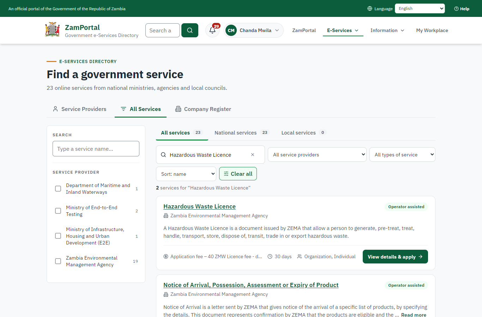Open Notice of Arrival, Possession service link
The height and width of the screenshot is (317, 482).
tap(251, 285)
